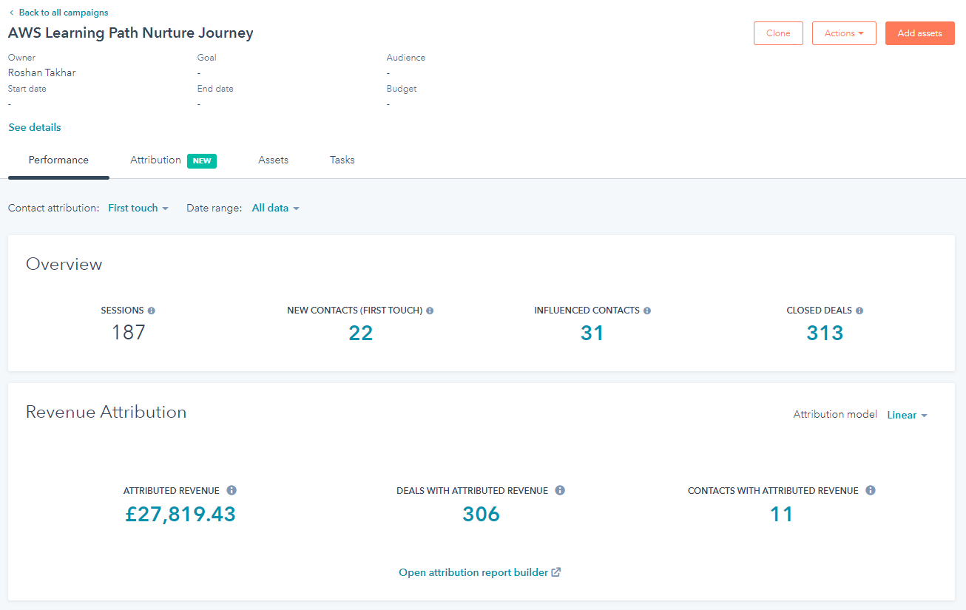The image size is (966, 610).
Task: Open the Assets tab
Action: 273,160
